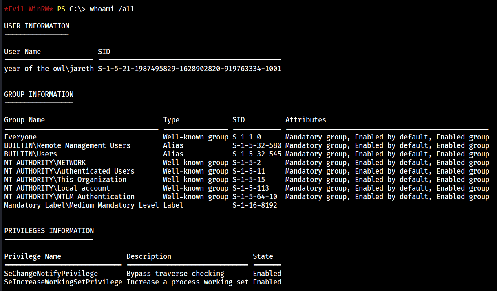497x291 pixels.
Task: Click NT AUTHORITY\NETWORK group name
Action: pos(45,163)
